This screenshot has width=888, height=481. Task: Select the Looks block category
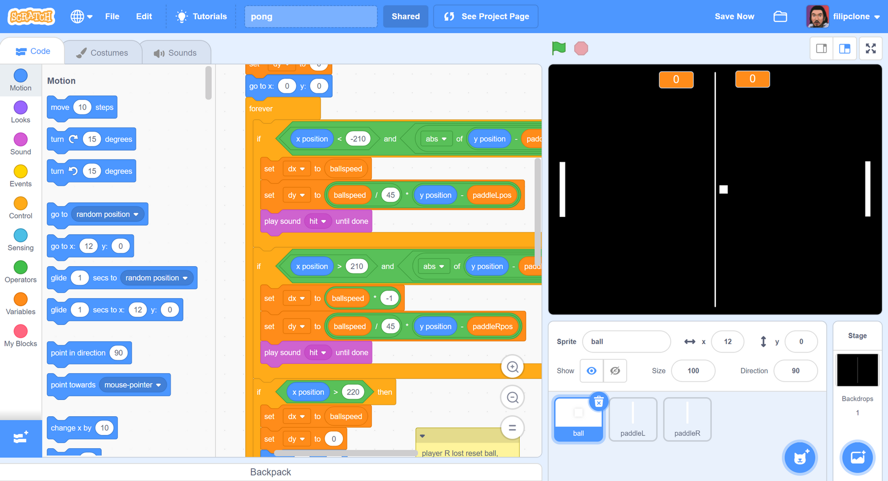click(20, 112)
